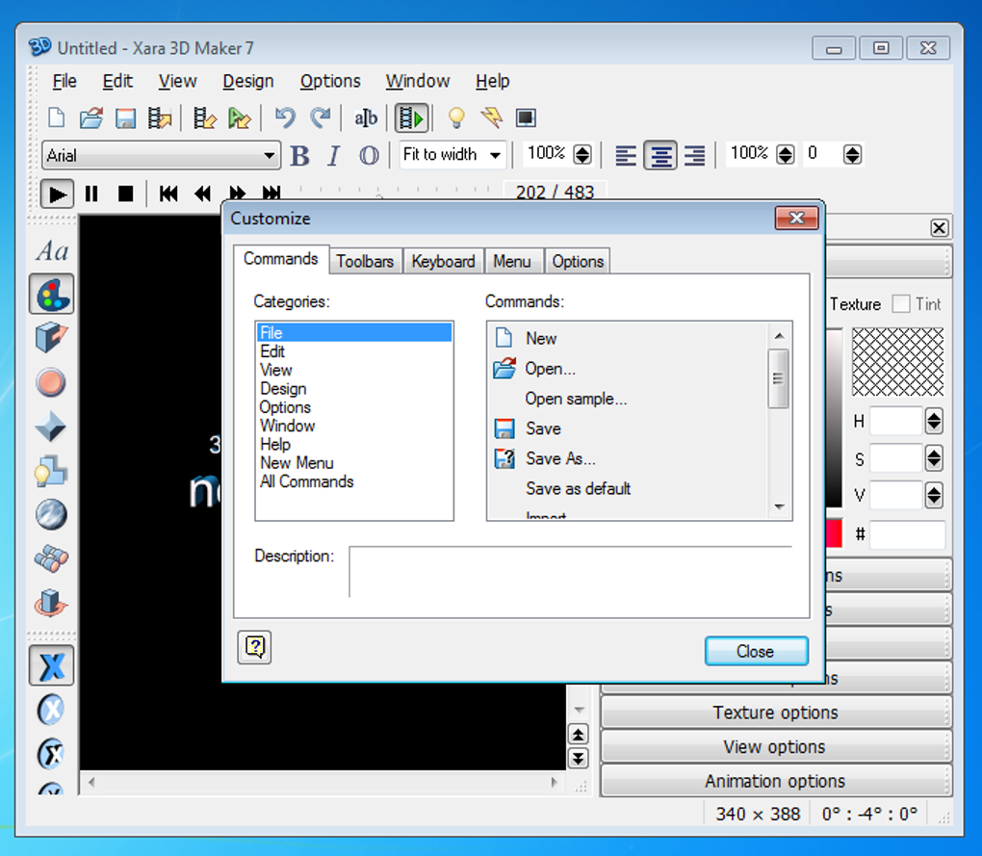The image size is (982, 856).
Task: Click the help question mark icon in dialog
Action: coord(254,647)
